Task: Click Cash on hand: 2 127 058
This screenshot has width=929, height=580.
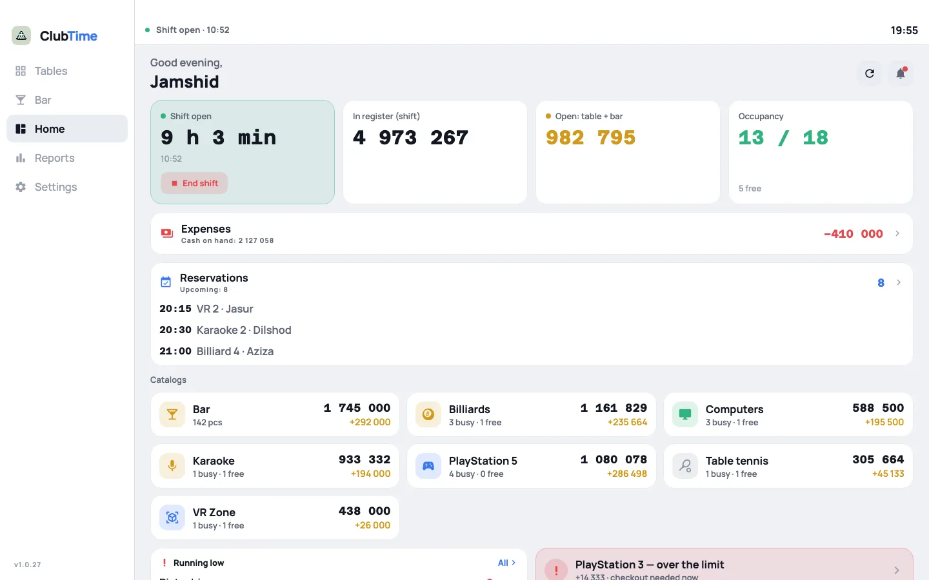Action: click(x=227, y=240)
